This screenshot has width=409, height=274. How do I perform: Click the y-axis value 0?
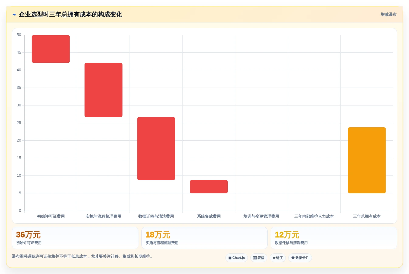20,211
